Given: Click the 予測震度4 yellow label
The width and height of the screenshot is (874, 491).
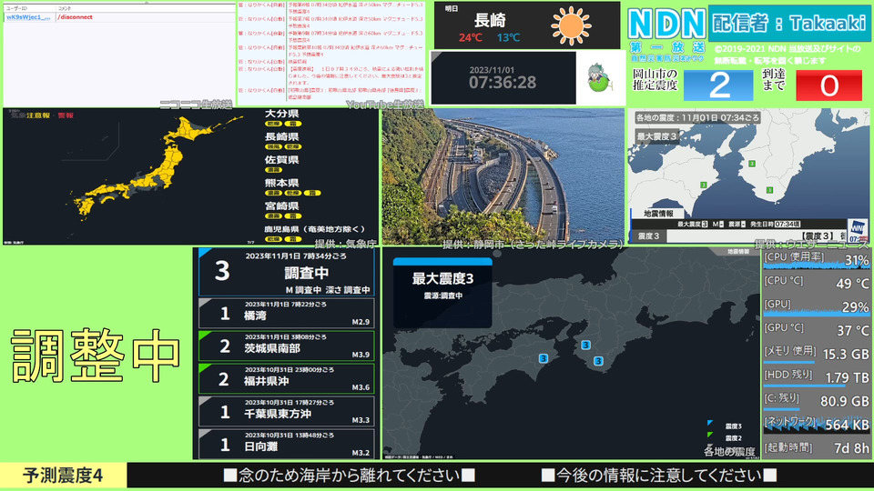Looking at the screenshot, I should [64, 476].
